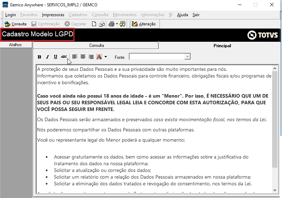Open the Fonte combo box
This screenshot has width=282, height=198.
[x=160, y=57]
